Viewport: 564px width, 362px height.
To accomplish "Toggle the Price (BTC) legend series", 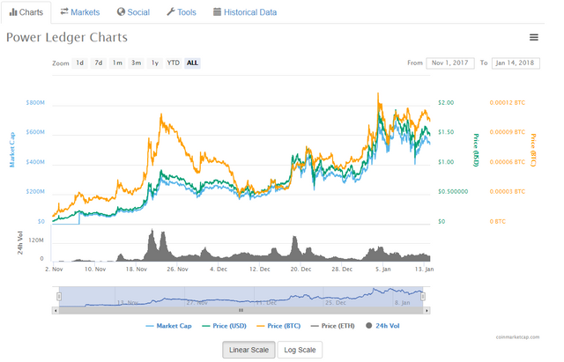I will [278, 326].
